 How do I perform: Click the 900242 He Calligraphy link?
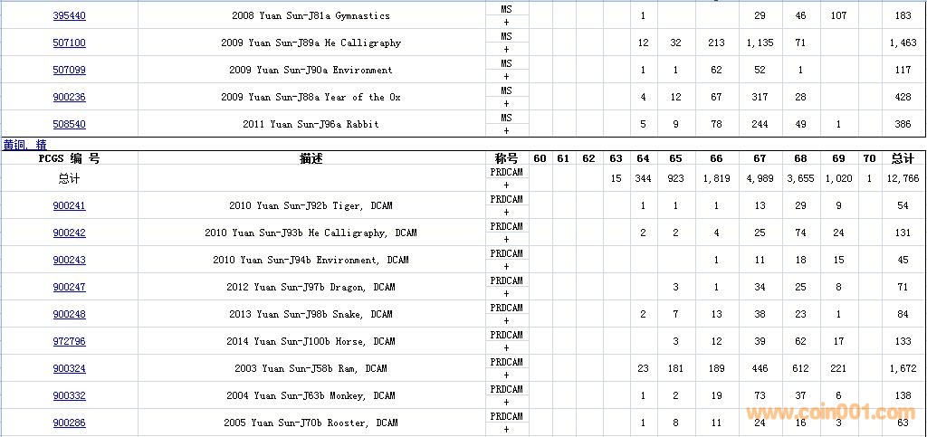click(69, 233)
